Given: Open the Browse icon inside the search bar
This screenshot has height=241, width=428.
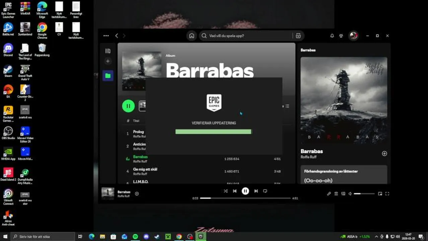Looking at the screenshot, I should [x=298, y=36].
